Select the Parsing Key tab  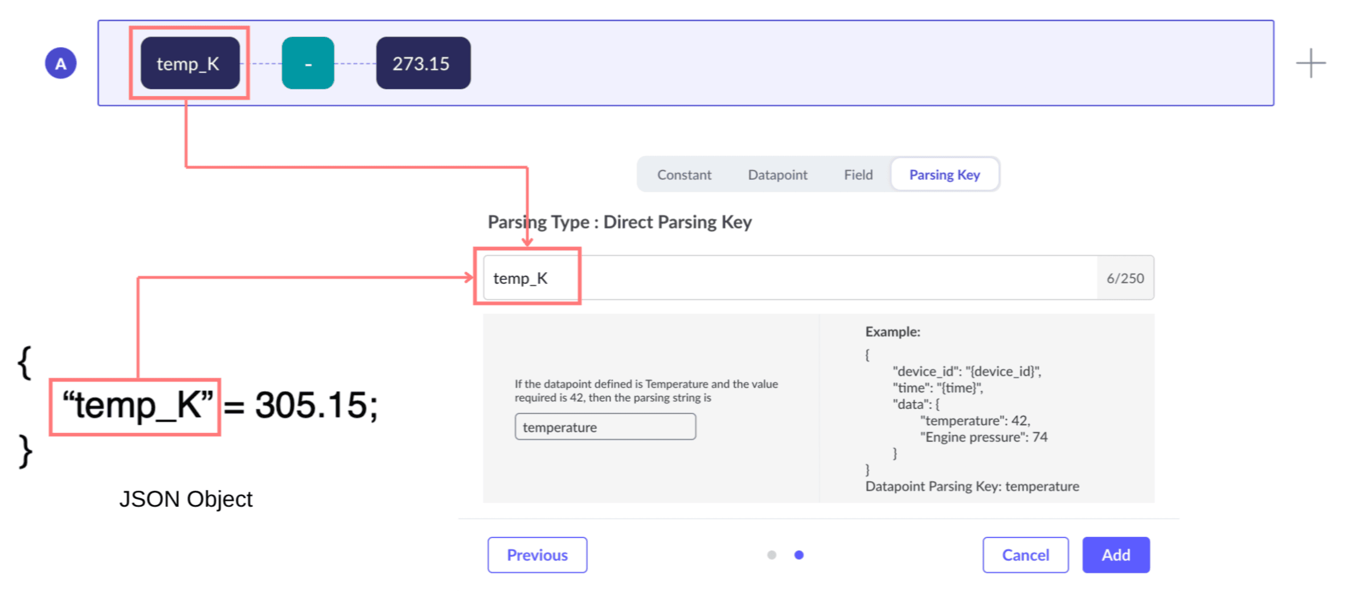tap(944, 175)
